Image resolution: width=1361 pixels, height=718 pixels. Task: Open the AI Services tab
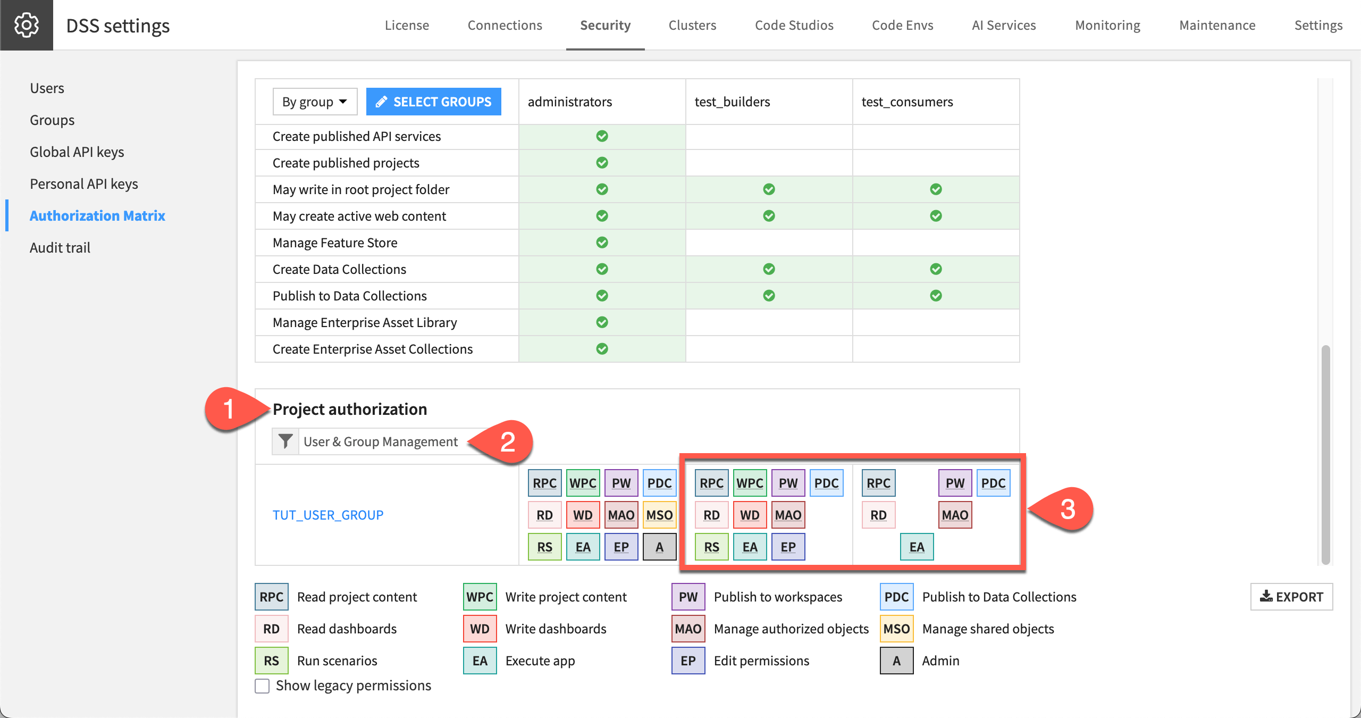coord(1004,25)
